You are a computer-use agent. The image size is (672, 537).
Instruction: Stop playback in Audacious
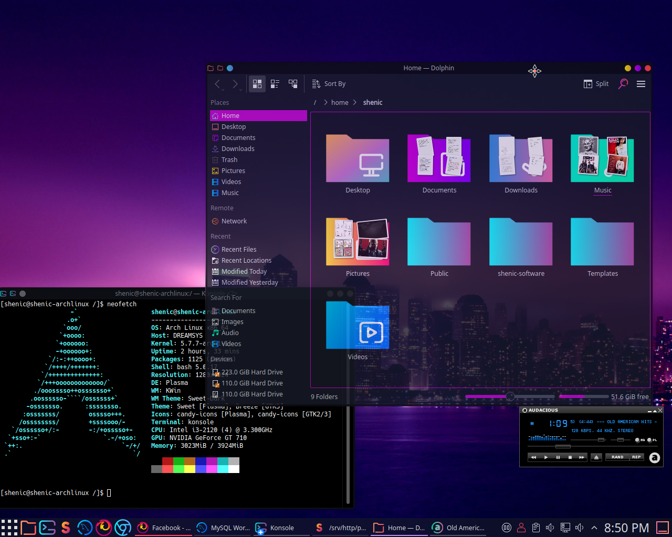click(570, 457)
